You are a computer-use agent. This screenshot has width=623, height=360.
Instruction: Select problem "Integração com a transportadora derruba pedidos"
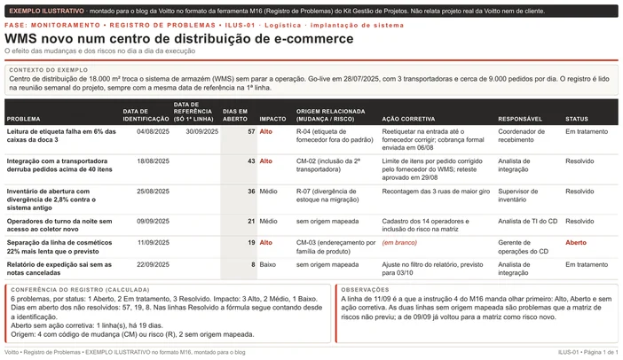(x=59, y=165)
